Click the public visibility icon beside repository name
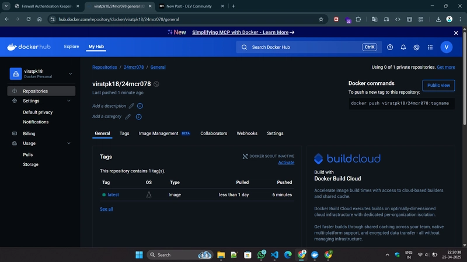The width and height of the screenshot is (467, 262). tap(156, 84)
